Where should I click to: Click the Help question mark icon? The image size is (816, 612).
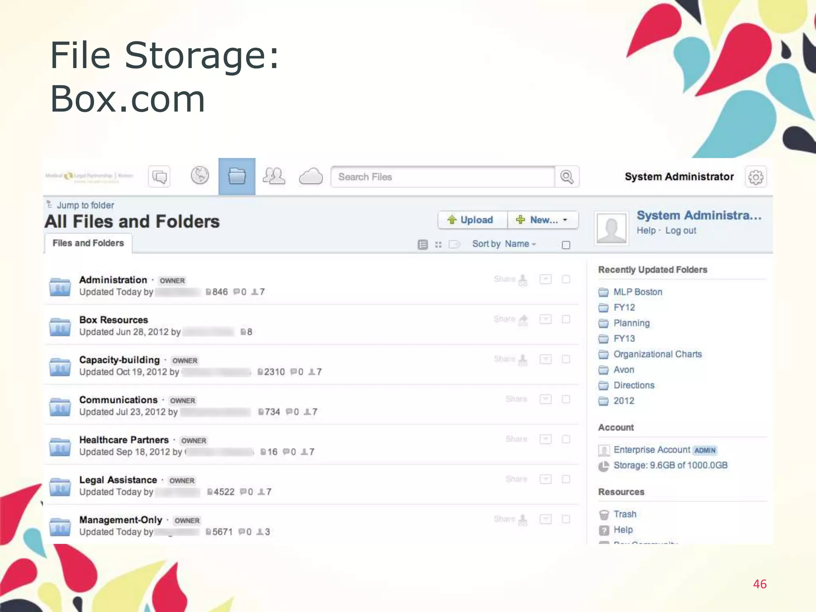click(x=604, y=530)
